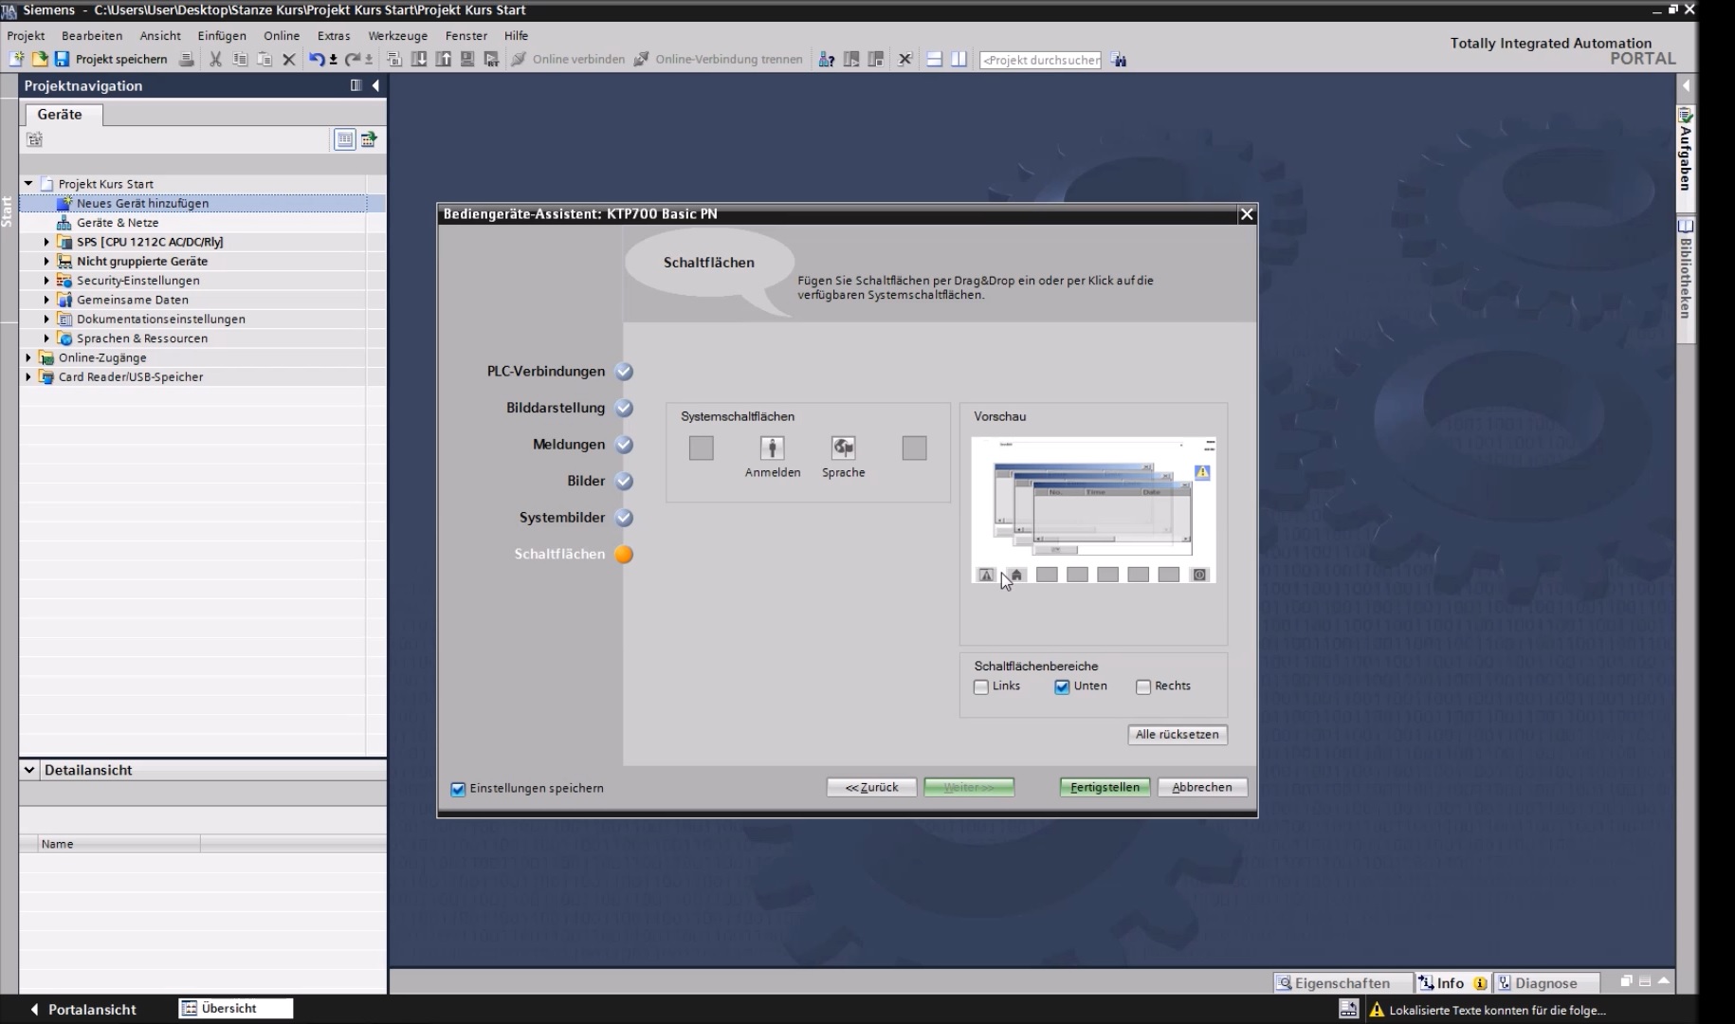Open the Ansicht menu
This screenshot has height=1024, width=1735.
[160, 35]
